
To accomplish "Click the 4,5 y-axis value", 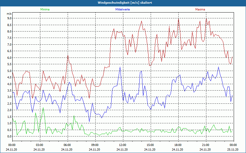I will (x=9, y=77).
